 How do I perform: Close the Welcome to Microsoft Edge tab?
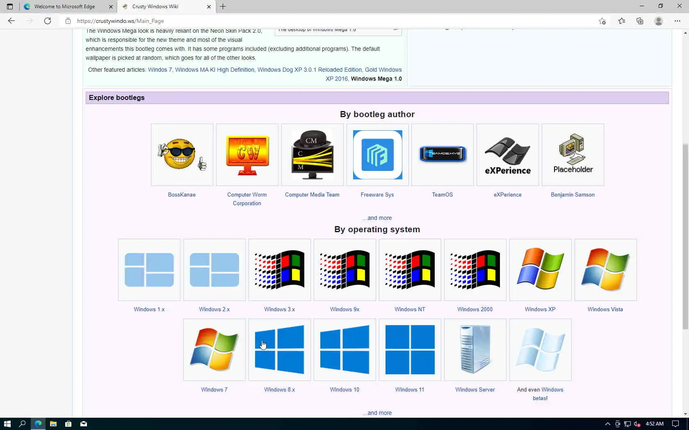coord(111,7)
